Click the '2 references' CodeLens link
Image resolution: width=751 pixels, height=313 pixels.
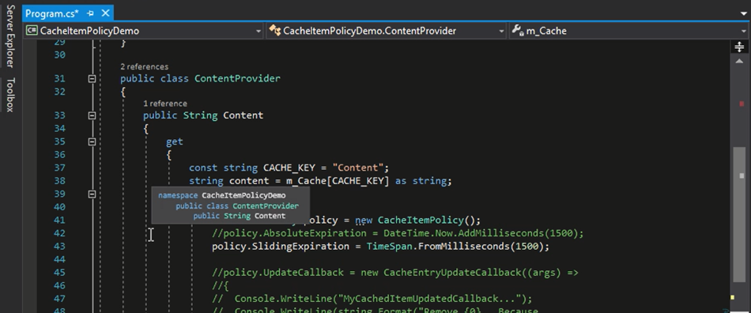pyautogui.click(x=144, y=66)
